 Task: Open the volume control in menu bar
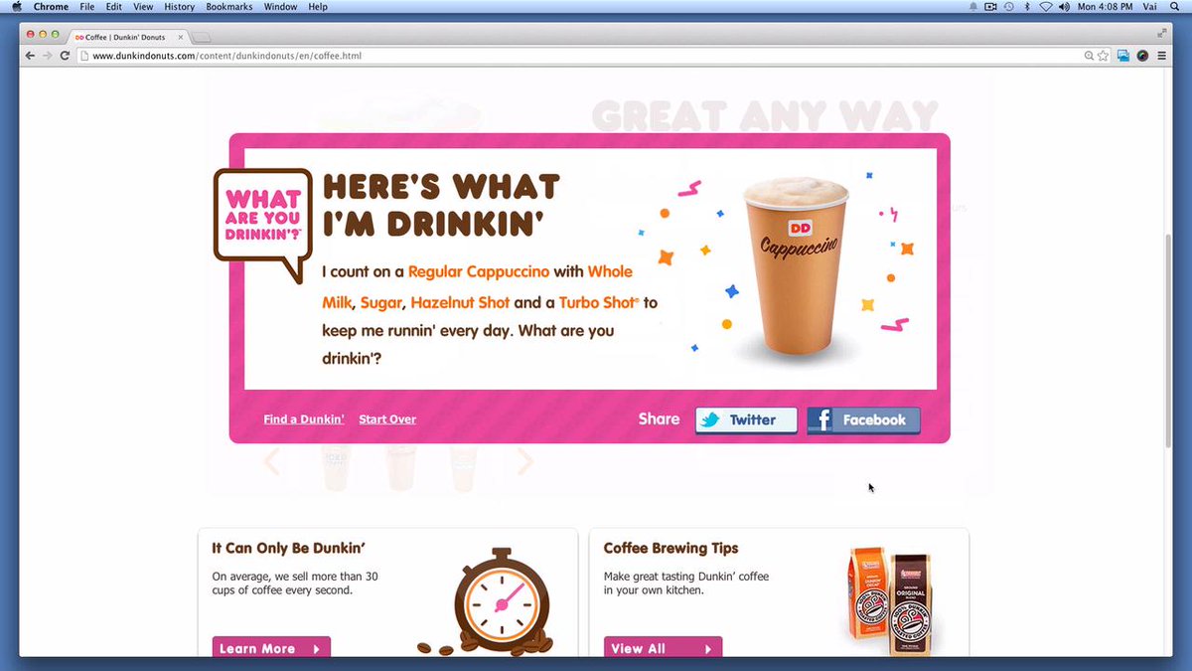[1064, 7]
